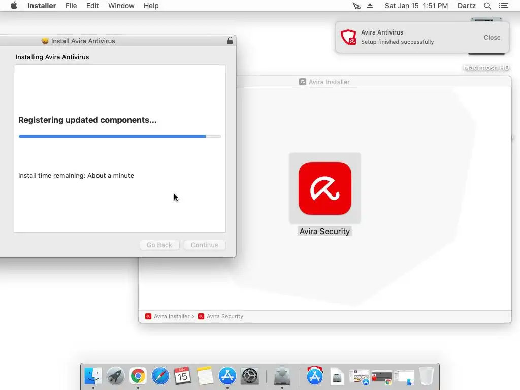The height and width of the screenshot is (390, 520).
Task: Open Notification Center list icon
Action: tap(503, 6)
